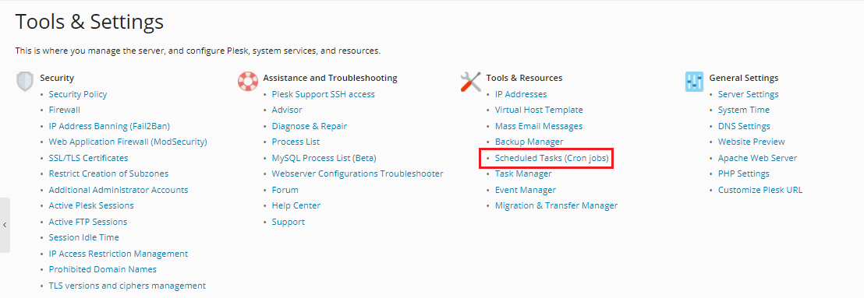Click the Tools & Resources wrench icon
The width and height of the screenshot is (864, 298).
click(470, 82)
